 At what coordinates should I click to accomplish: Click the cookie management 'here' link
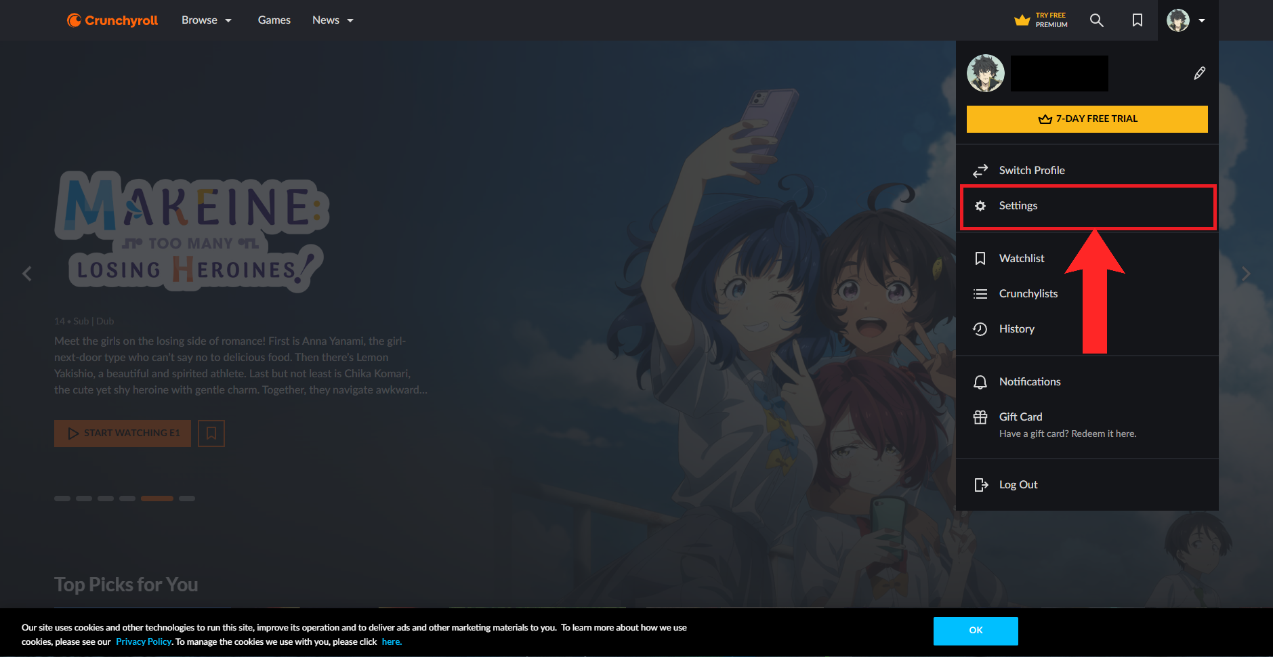point(392,642)
